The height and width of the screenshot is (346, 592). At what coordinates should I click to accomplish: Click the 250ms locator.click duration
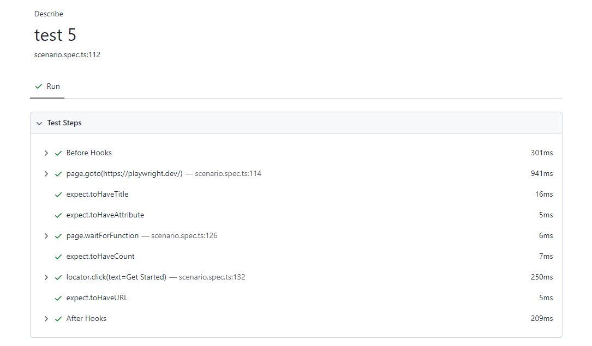pyautogui.click(x=542, y=277)
